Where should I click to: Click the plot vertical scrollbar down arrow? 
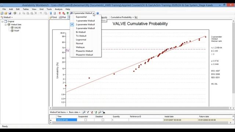tap(234, 108)
